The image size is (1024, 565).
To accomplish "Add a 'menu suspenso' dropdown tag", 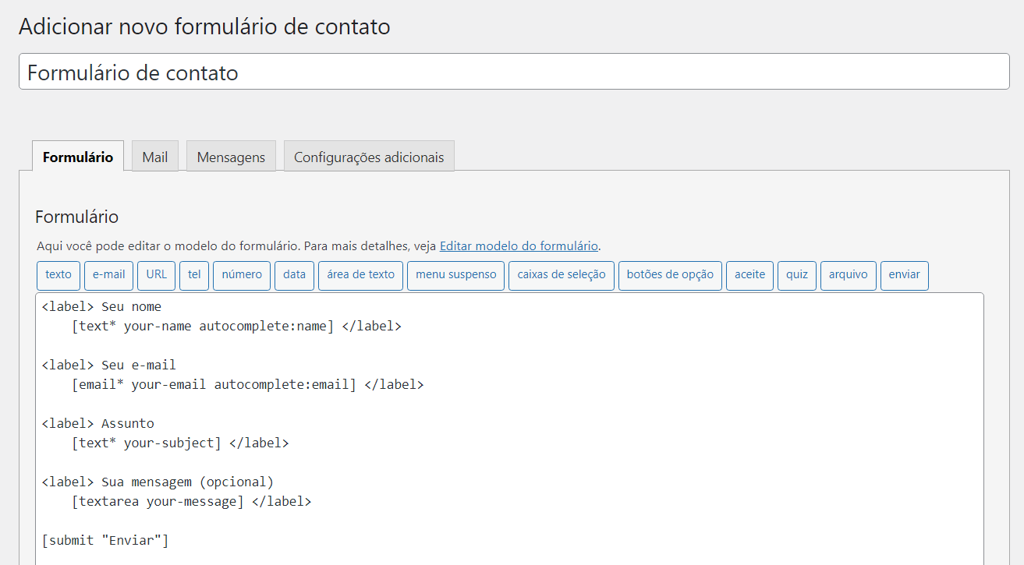I will point(455,275).
